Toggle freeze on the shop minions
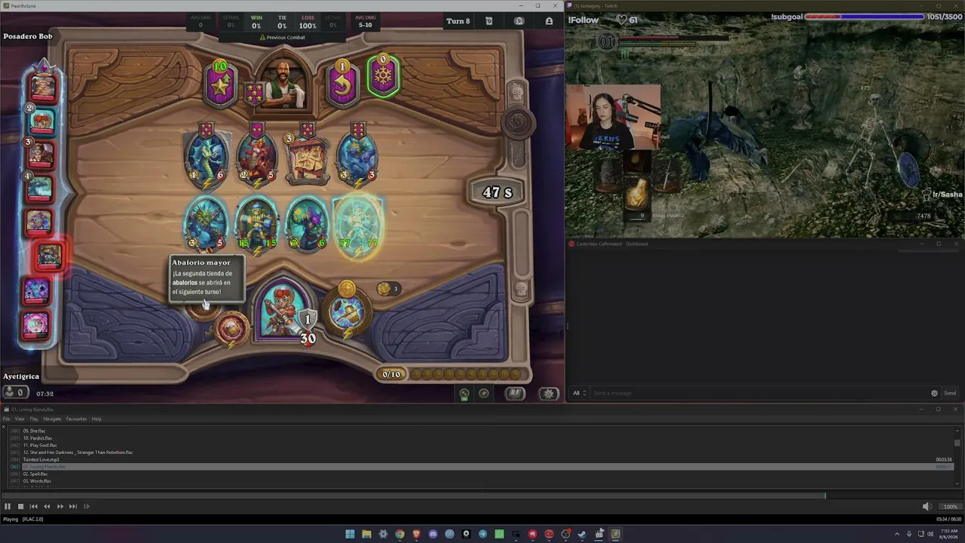Viewport: 965px width, 543px height. pos(383,75)
